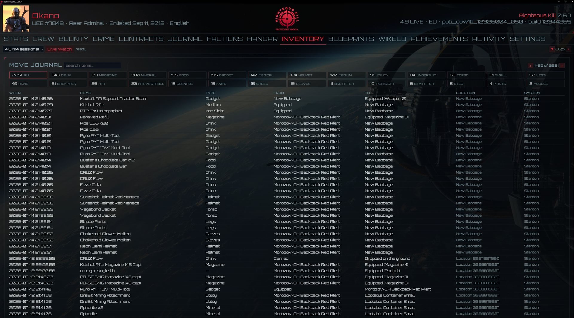Filter journal by 195 FOOD
Screen dimensions: 574x318
click(x=187, y=75)
